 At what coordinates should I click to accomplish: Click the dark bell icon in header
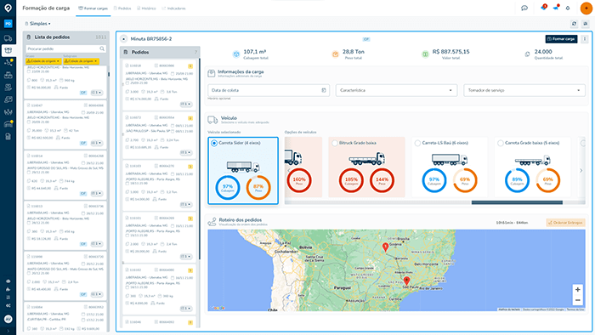click(x=568, y=8)
